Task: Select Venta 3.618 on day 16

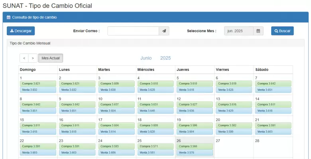Action: (77, 132)
